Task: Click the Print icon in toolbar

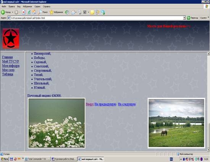Action: click(80, 12)
